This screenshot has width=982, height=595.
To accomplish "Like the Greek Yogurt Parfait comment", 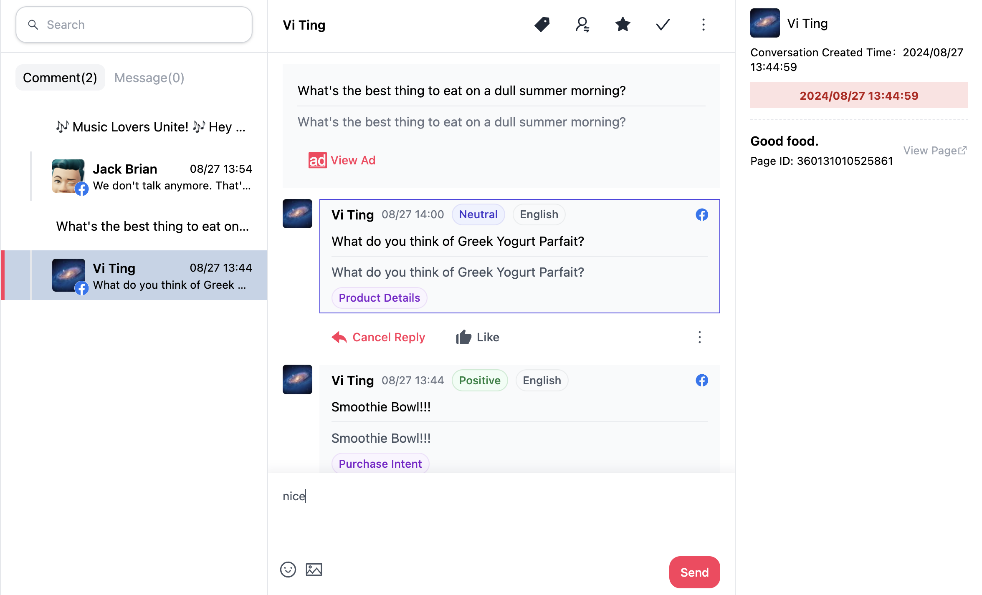I will tap(478, 337).
